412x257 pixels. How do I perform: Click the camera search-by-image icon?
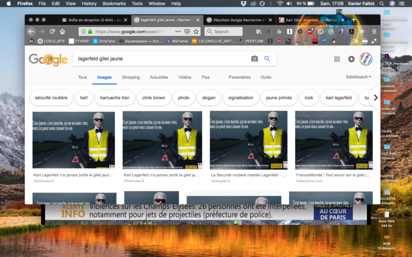[254, 59]
